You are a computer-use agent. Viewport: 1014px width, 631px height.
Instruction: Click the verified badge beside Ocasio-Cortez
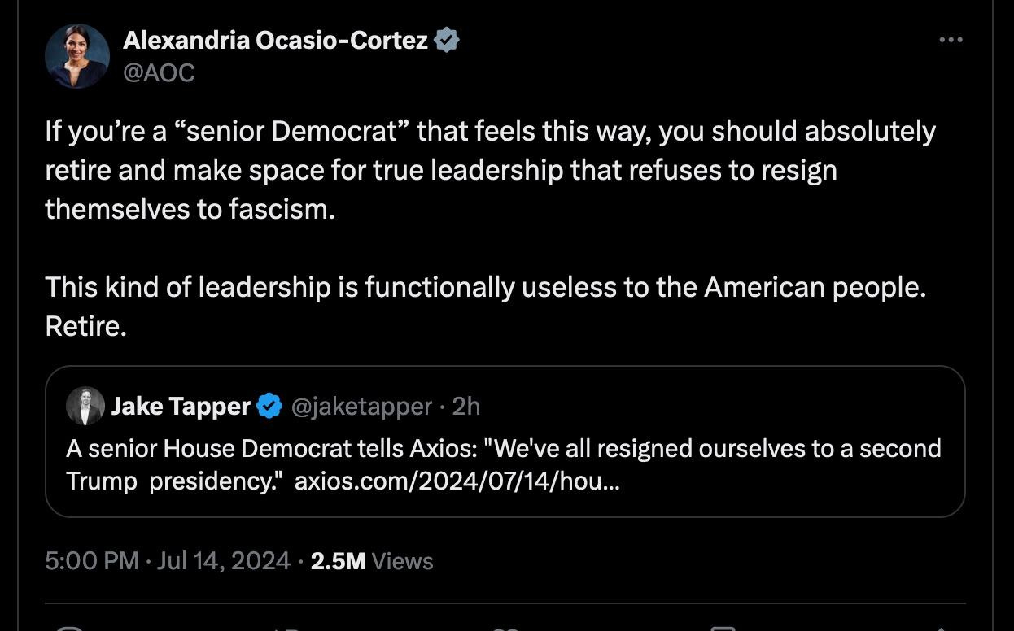[x=447, y=40]
